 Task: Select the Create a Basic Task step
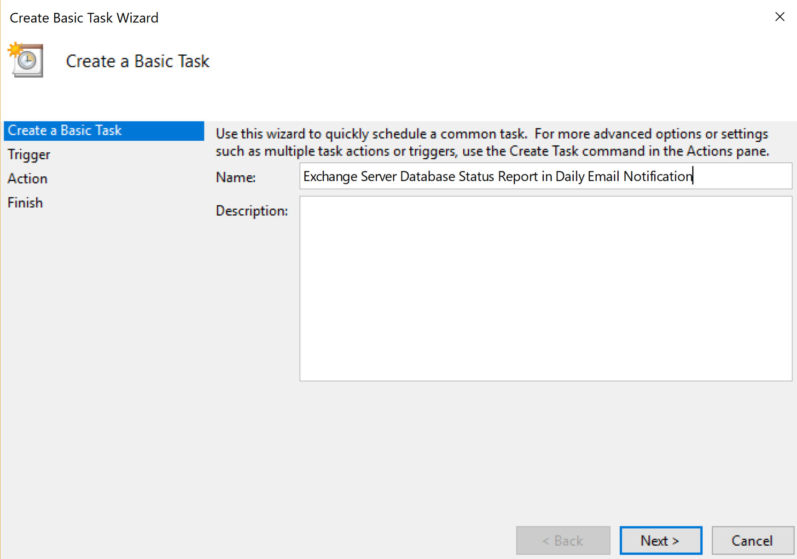click(x=104, y=131)
